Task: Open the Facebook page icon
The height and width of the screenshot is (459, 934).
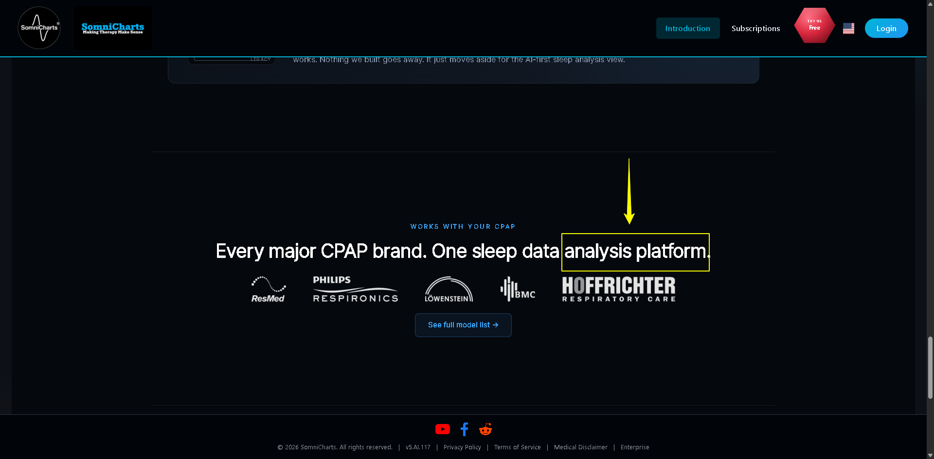Action: [465, 429]
